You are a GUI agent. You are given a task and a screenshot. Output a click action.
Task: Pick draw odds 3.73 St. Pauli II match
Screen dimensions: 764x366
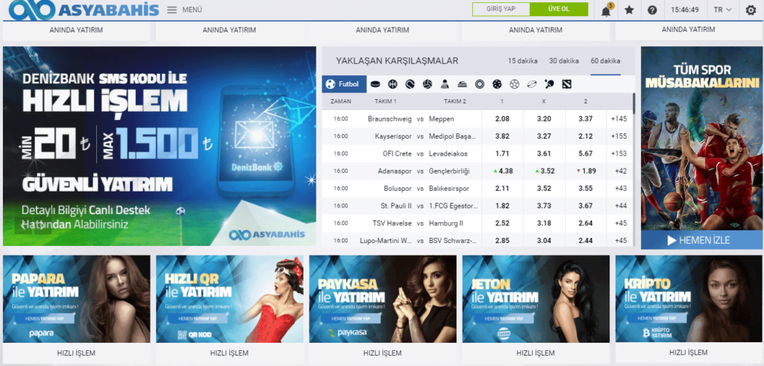pos(544,206)
